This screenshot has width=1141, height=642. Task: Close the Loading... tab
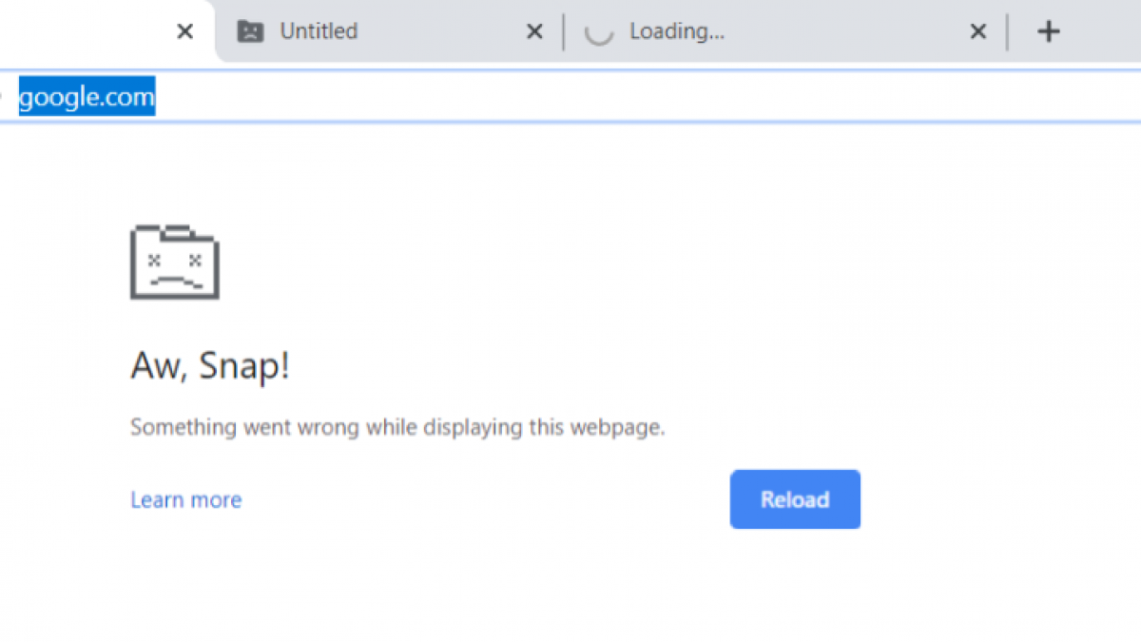[x=977, y=32]
